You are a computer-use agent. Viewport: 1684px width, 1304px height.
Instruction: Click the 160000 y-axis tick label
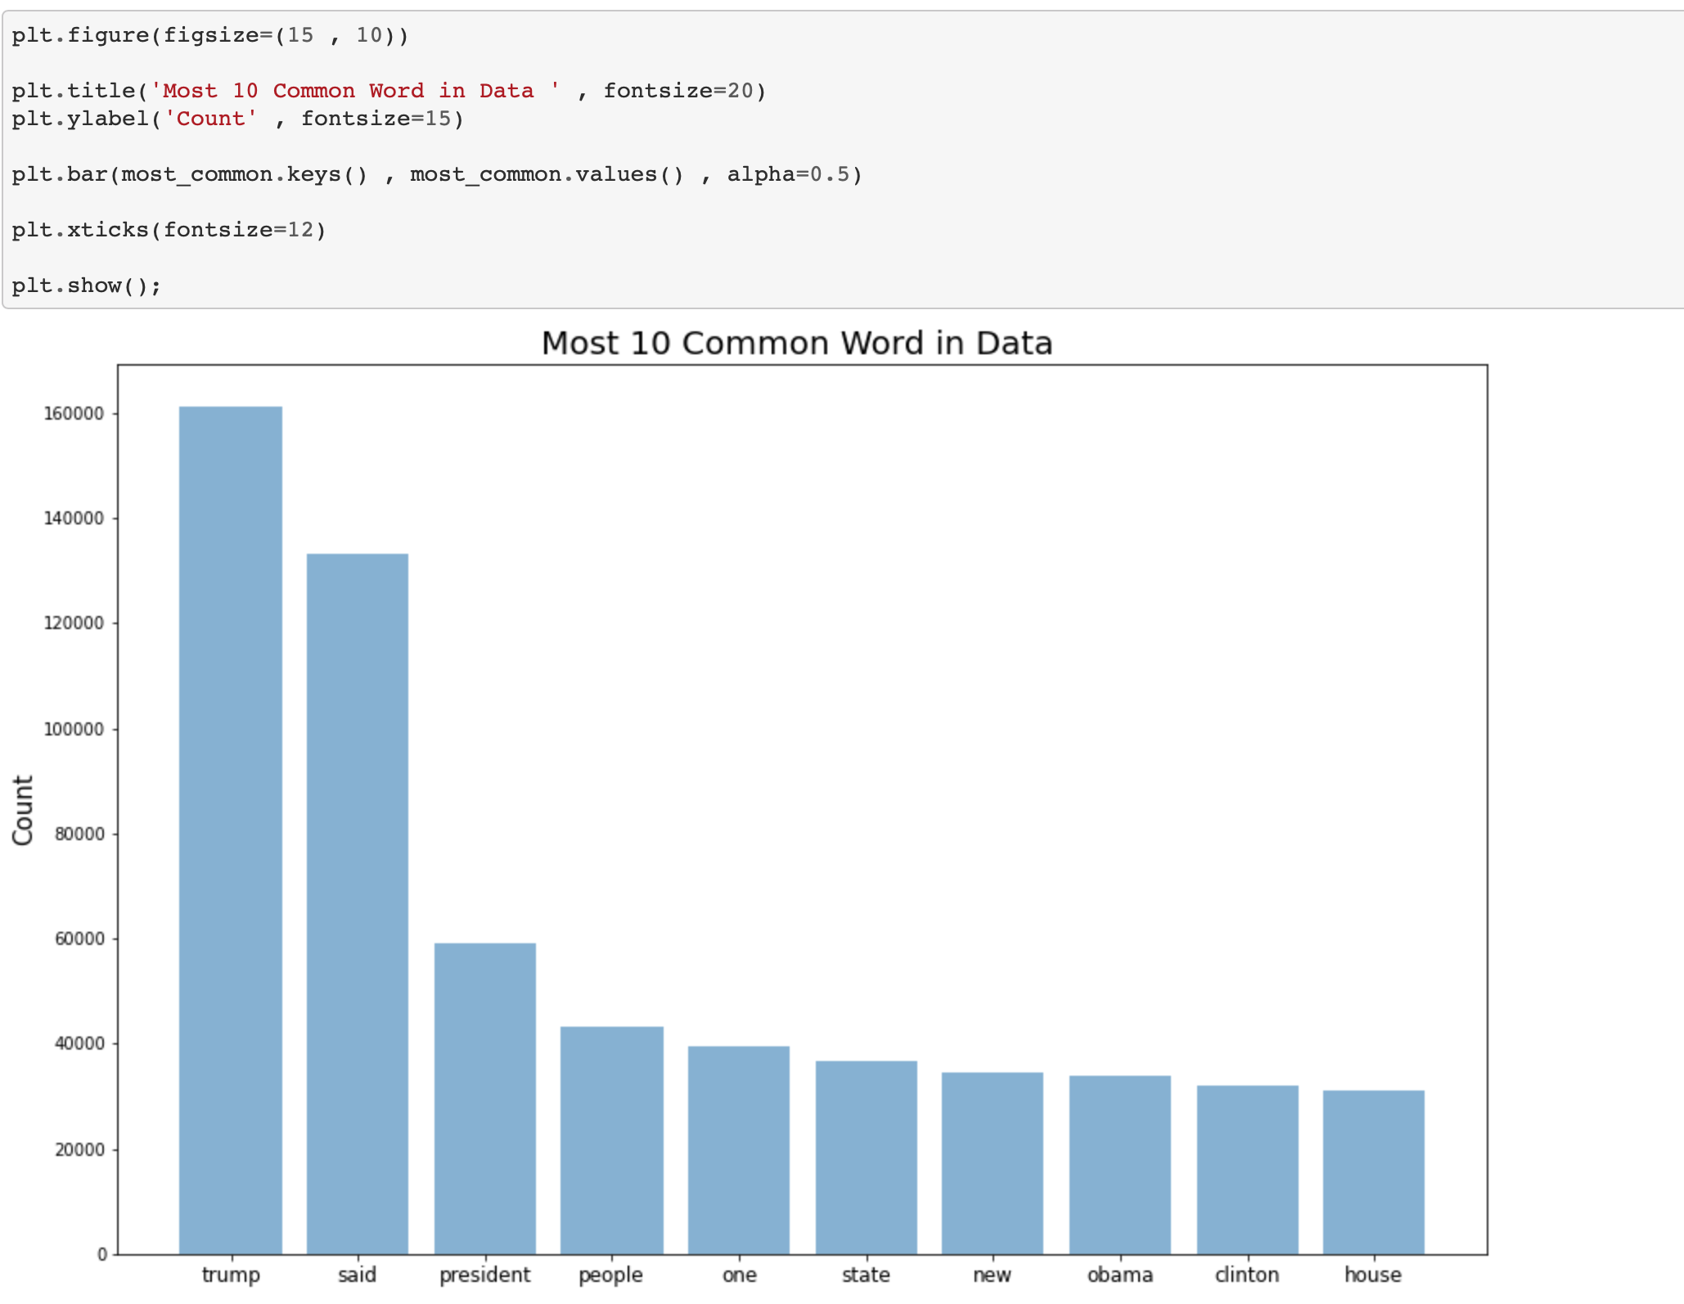[x=74, y=414]
